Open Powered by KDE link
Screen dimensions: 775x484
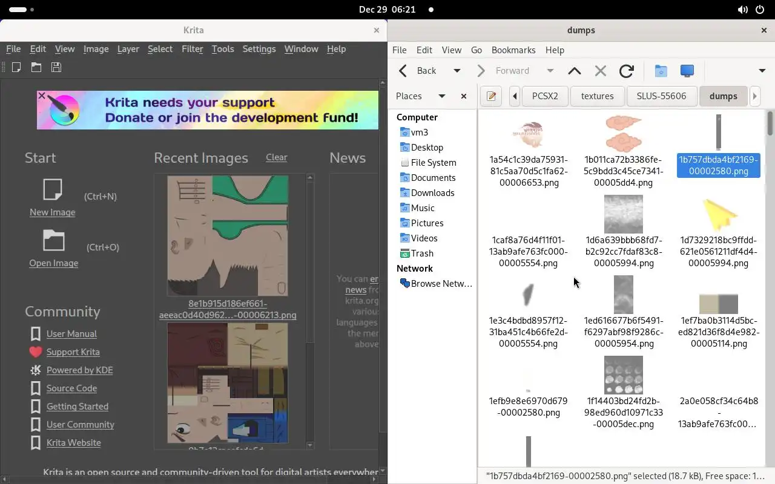coord(80,370)
